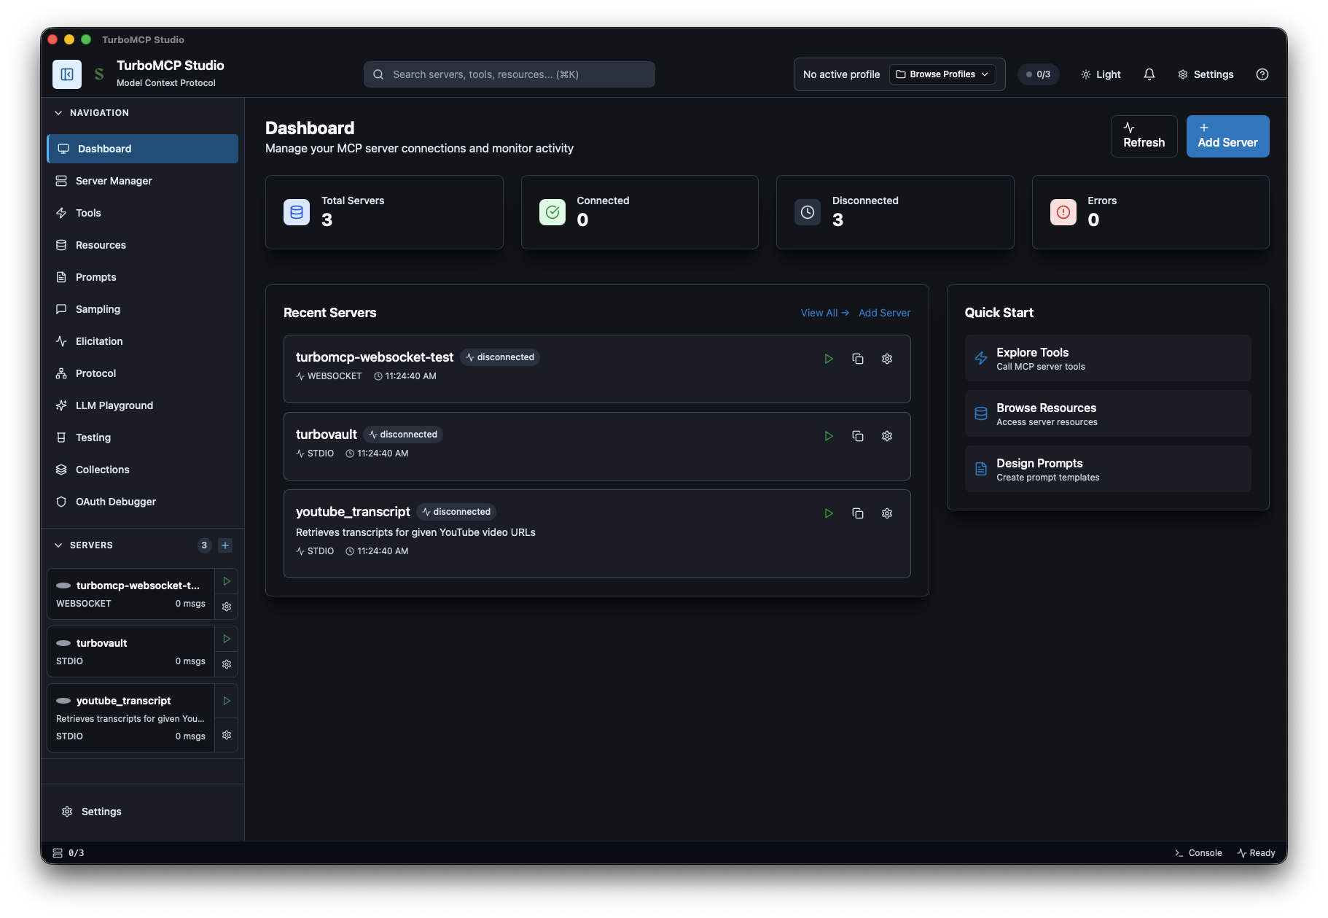Open the Resources page
The height and width of the screenshot is (918, 1328).
pyautogui.click(x=142, y=245)
